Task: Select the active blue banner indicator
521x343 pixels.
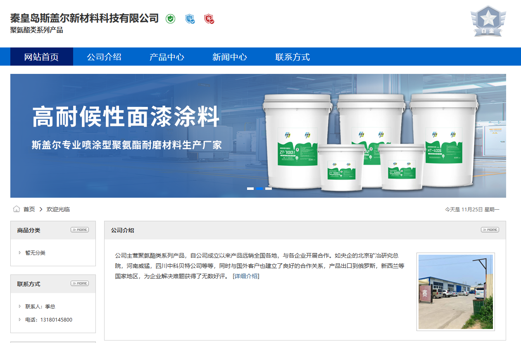Action: tap(259, 189)
